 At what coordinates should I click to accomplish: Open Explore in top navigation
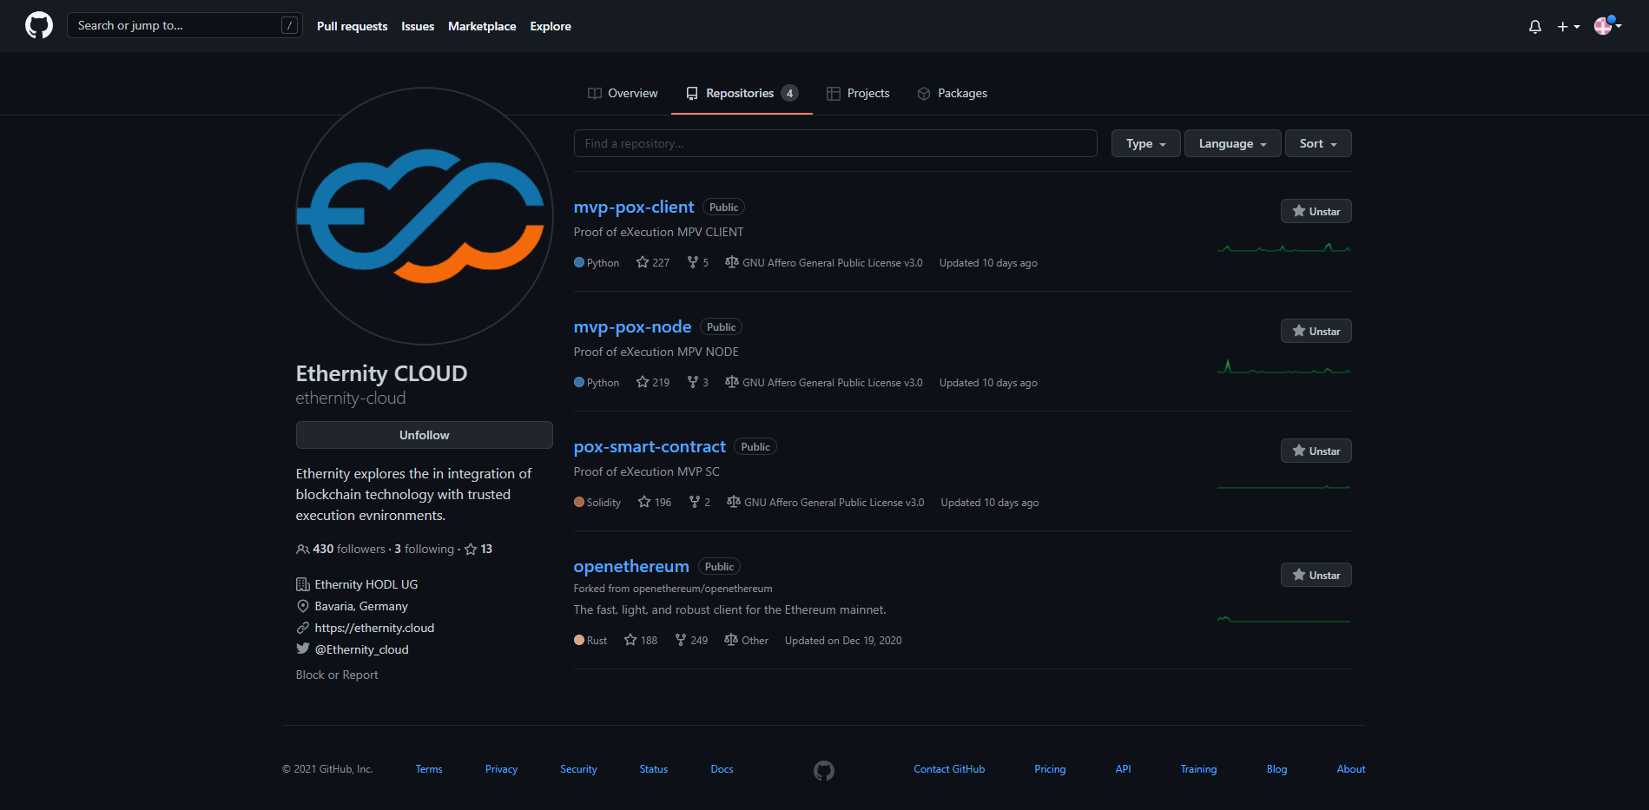(x=551, y=26)
